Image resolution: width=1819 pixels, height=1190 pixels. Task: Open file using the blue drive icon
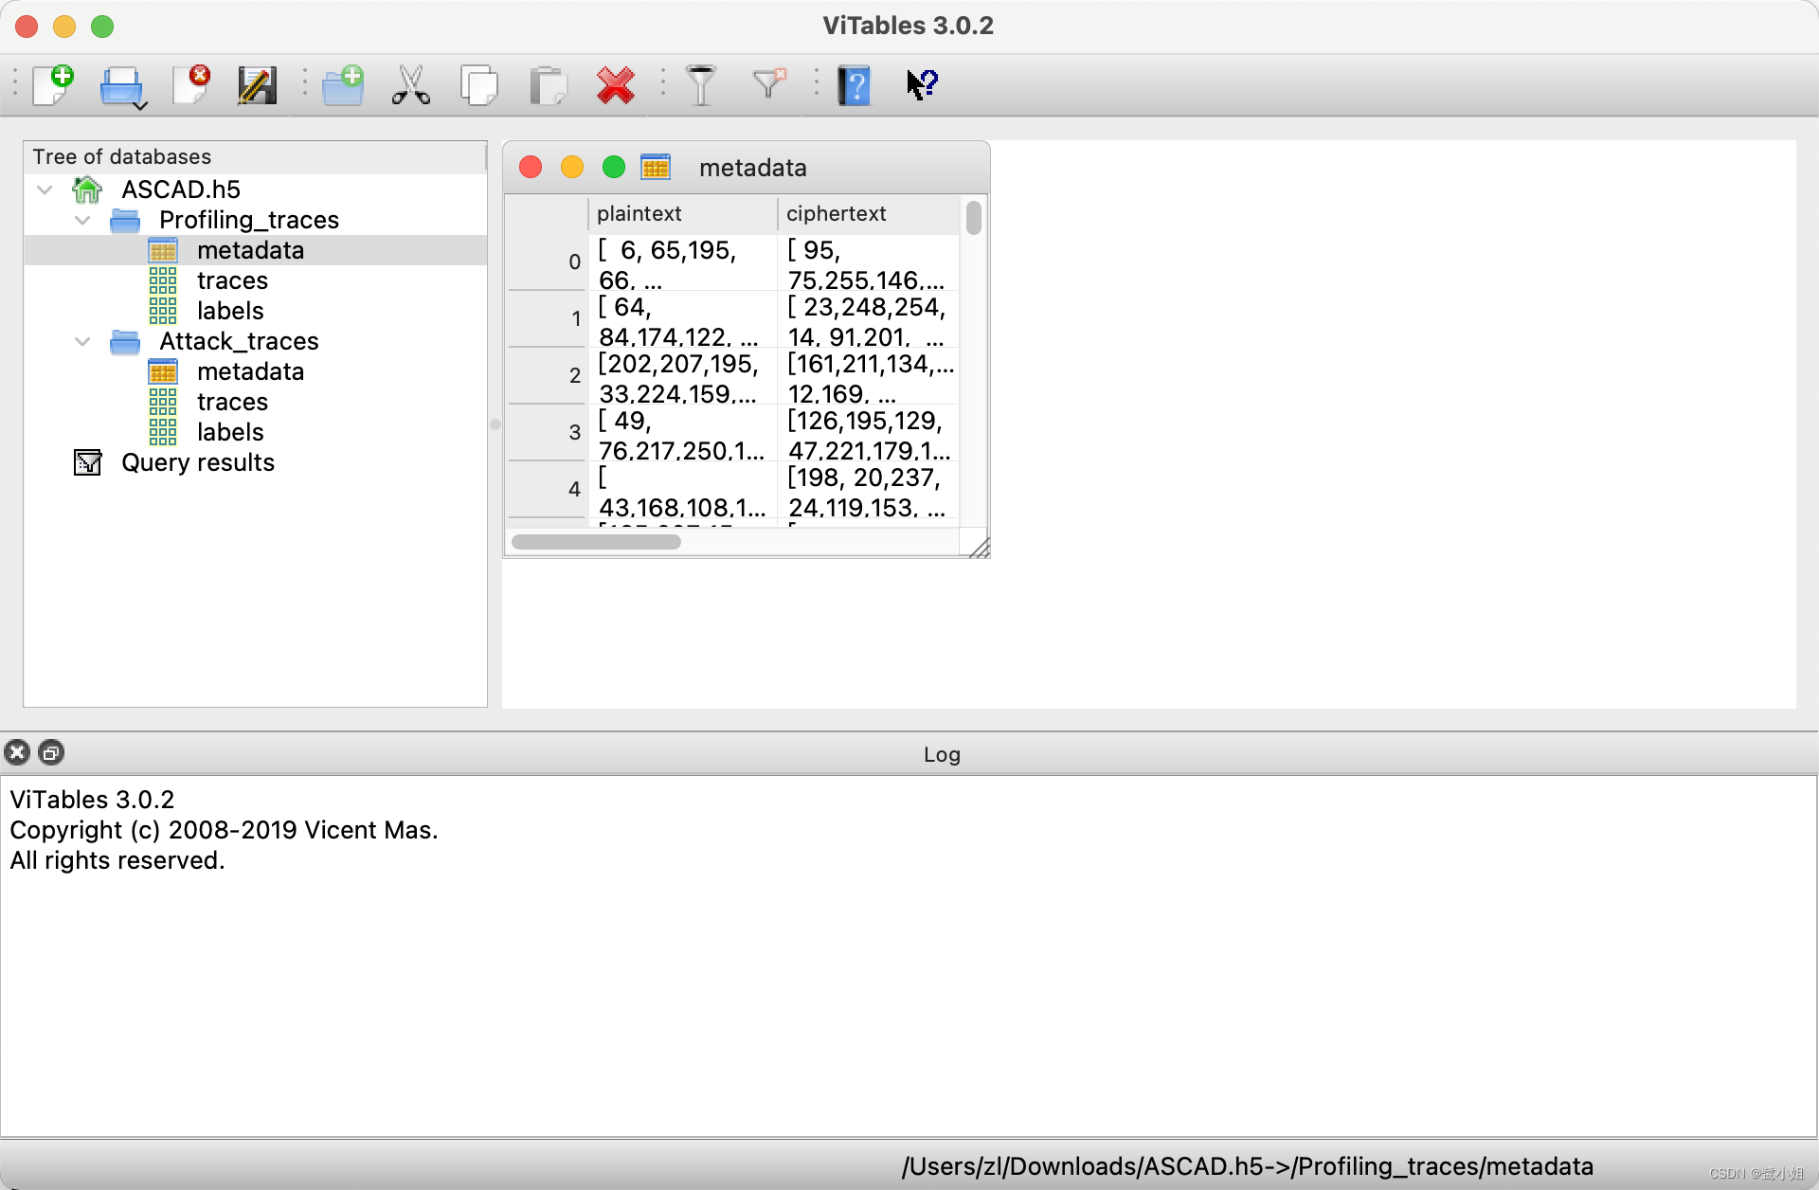[x=121, y=85]
